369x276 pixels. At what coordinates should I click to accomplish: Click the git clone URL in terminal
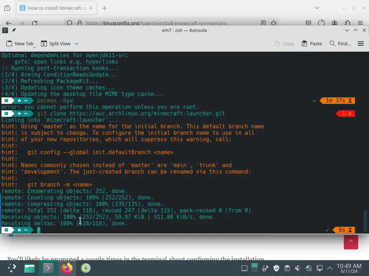tap(147, 114)
